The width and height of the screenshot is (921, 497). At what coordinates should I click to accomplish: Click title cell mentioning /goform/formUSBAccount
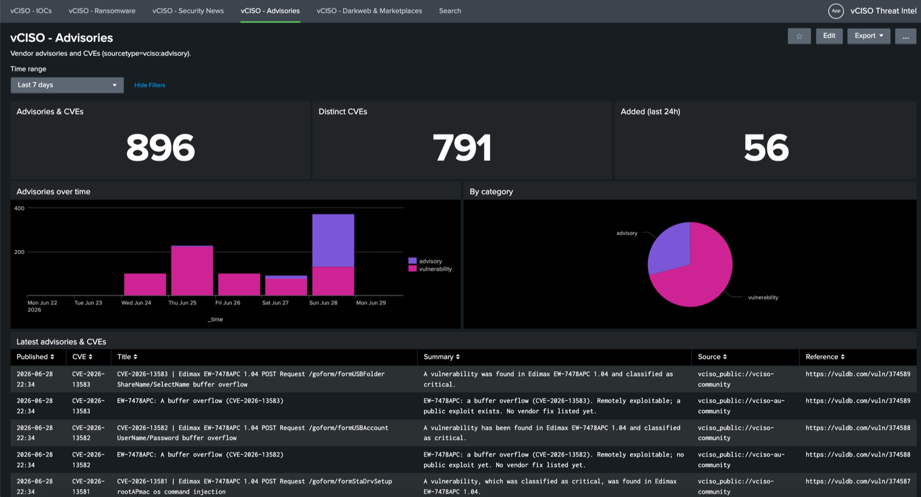pyautogui.click(x=253, y=433)
